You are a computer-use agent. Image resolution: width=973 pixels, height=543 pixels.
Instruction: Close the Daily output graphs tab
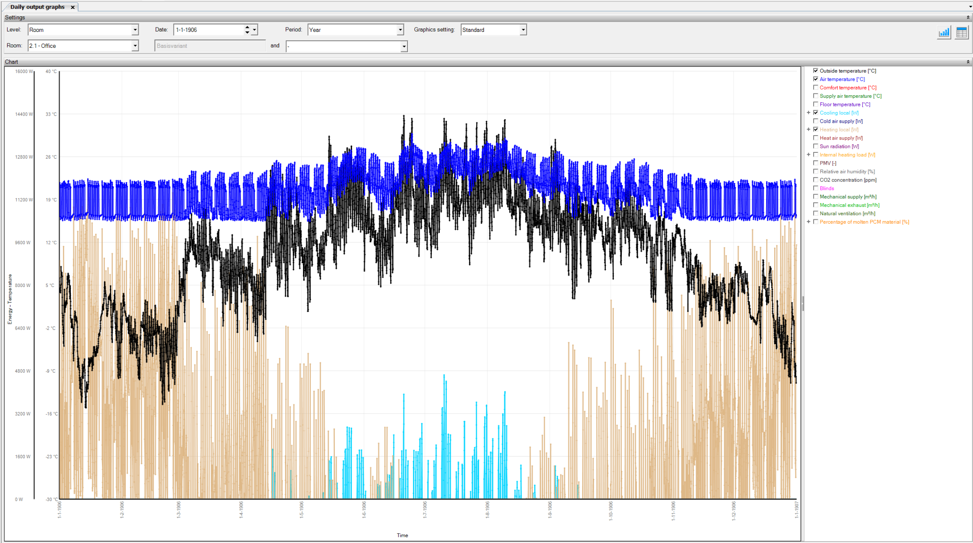[73, 7]
